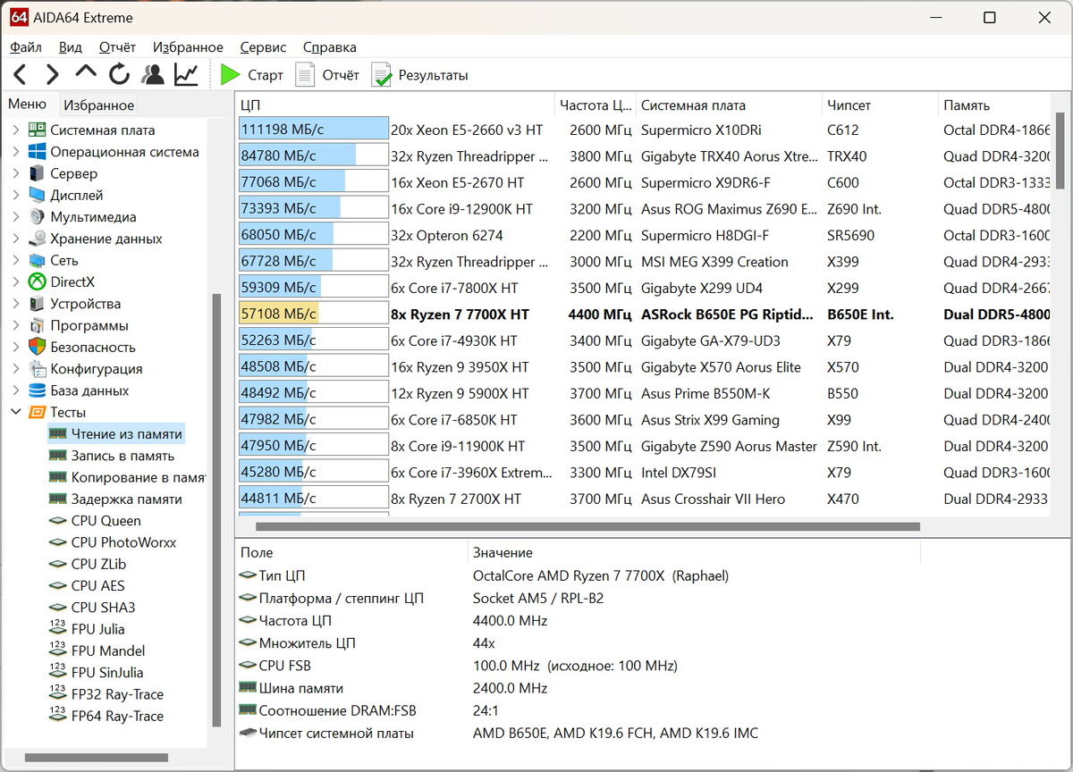The height and width of the screenshot is (772, 1073).
Task: Start the benchmark with the green Start button
Action: [x=251, y=75]
